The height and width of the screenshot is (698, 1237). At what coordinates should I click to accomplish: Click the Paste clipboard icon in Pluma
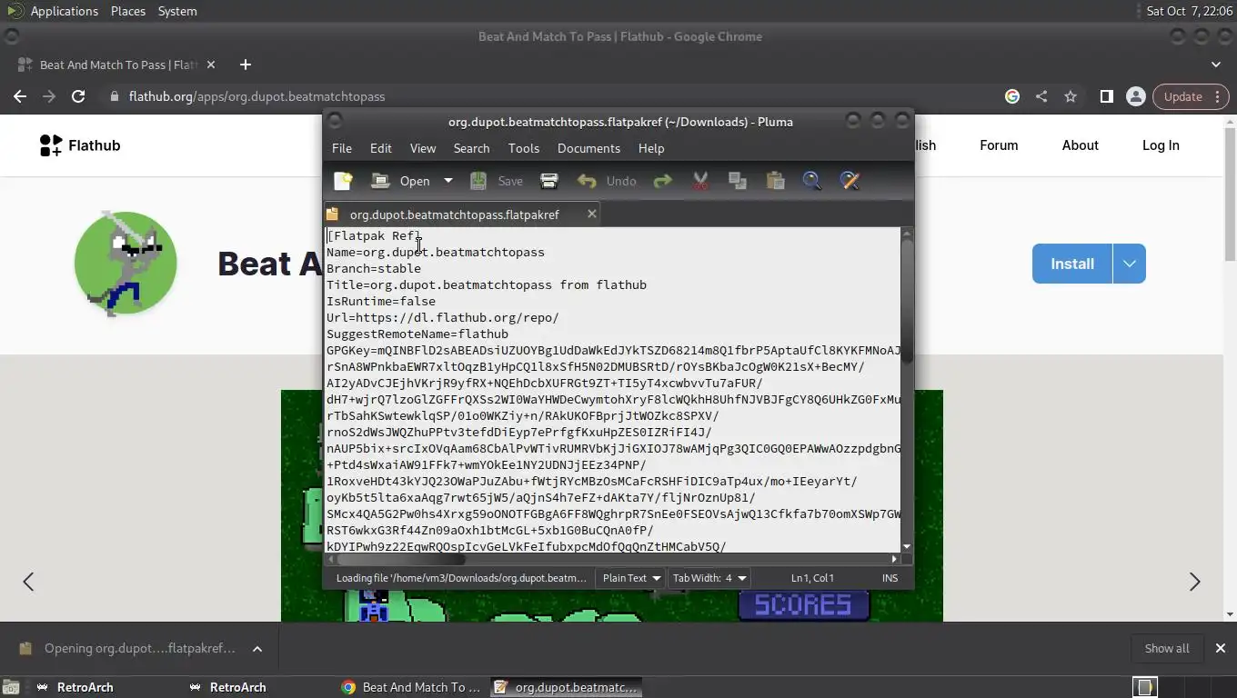(775, 181)
